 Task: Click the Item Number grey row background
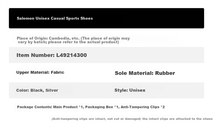pos(106,55)
